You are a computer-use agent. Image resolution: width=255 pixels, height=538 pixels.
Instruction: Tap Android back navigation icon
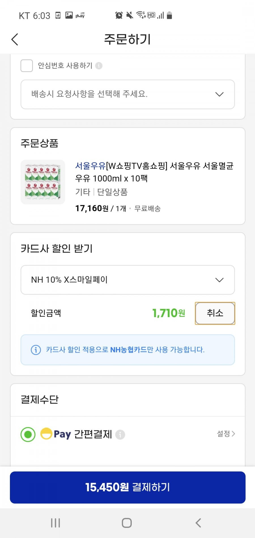(x=198, y=523)
